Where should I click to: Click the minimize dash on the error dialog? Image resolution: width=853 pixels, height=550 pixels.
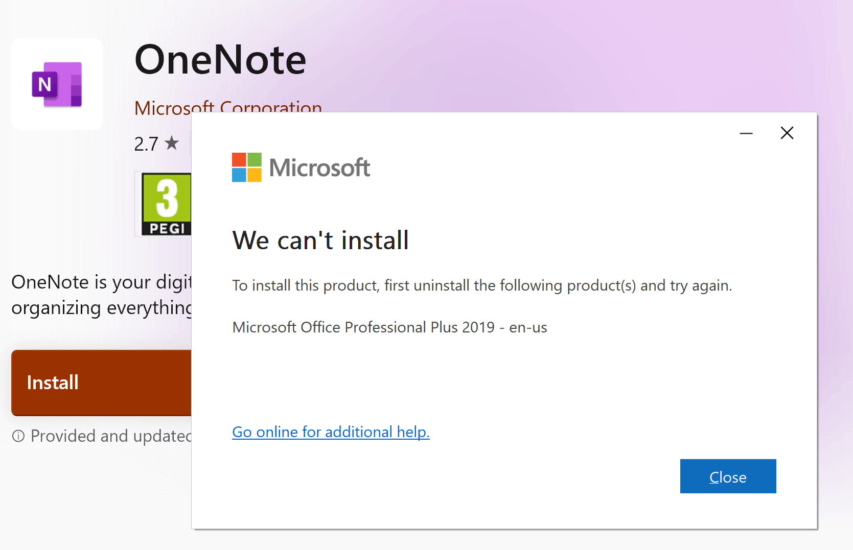(746, 133)
